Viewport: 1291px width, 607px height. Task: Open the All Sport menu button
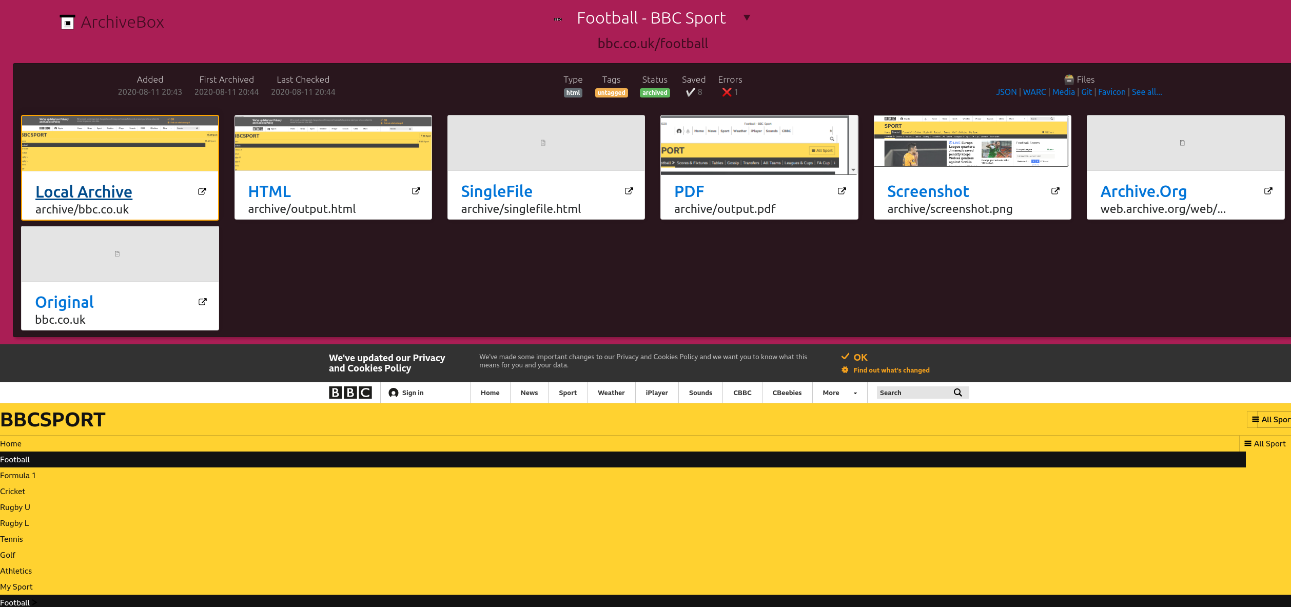click(x=1270, y=419)
